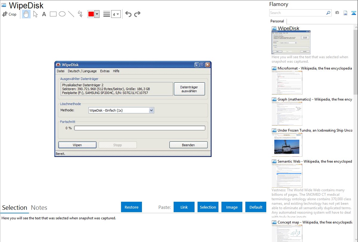Click the camera capture icon
This screenshot has height=242, width=358.
click(337, 13)
